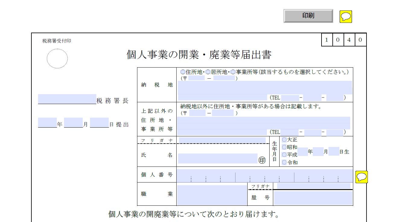Select the 居所地 radio option
Viewport: 397px width, 222px height.
[208, 72]
